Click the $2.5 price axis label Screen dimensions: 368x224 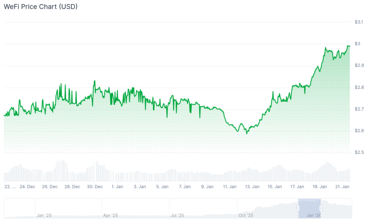[359, 152]
